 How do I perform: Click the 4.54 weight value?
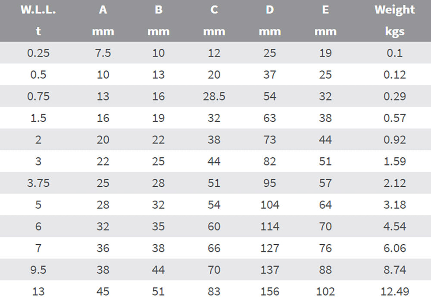394,226
